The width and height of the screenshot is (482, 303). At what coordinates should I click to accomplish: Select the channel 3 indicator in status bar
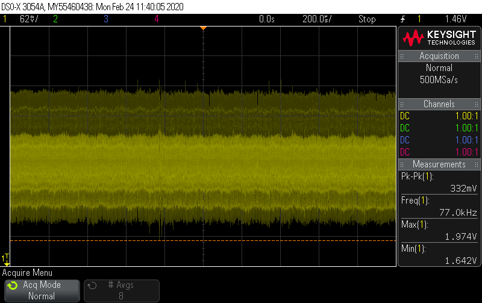[106, 19]
